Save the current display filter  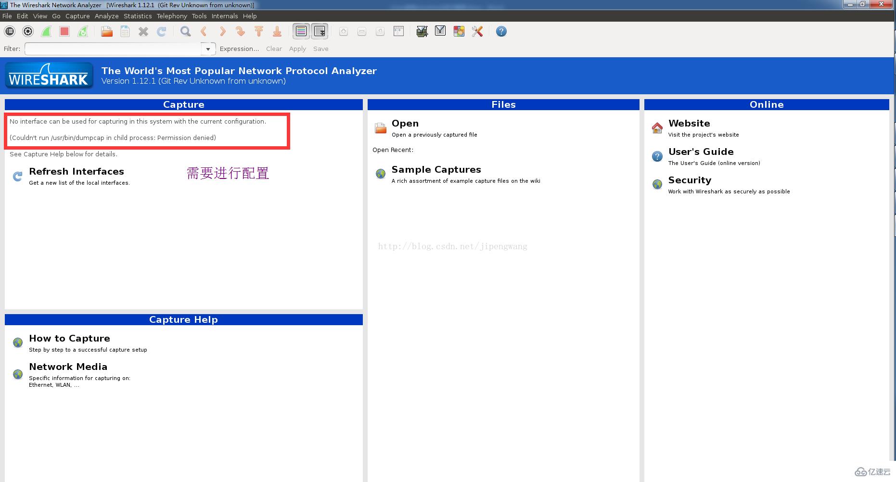(x=321, y=49)
